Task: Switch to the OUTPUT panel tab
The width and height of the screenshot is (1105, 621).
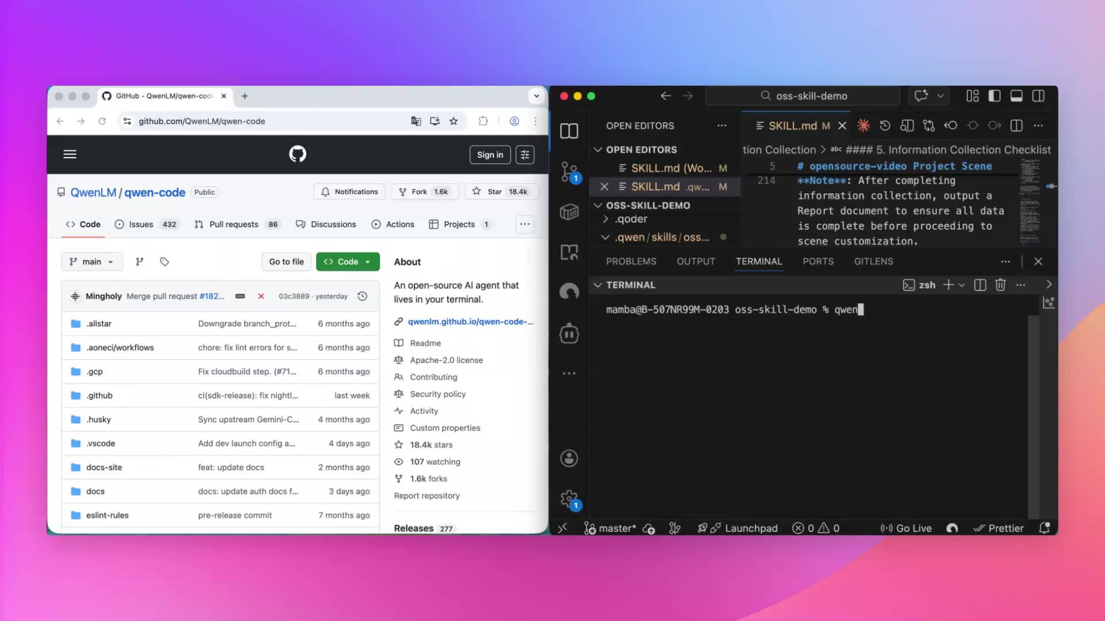Action: 696,261
